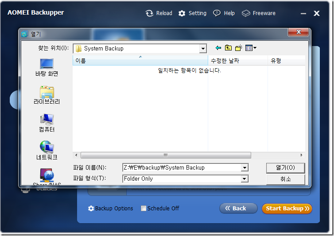Click the scroll right arrow in file list
334x236 pixels.
point(301,155)
